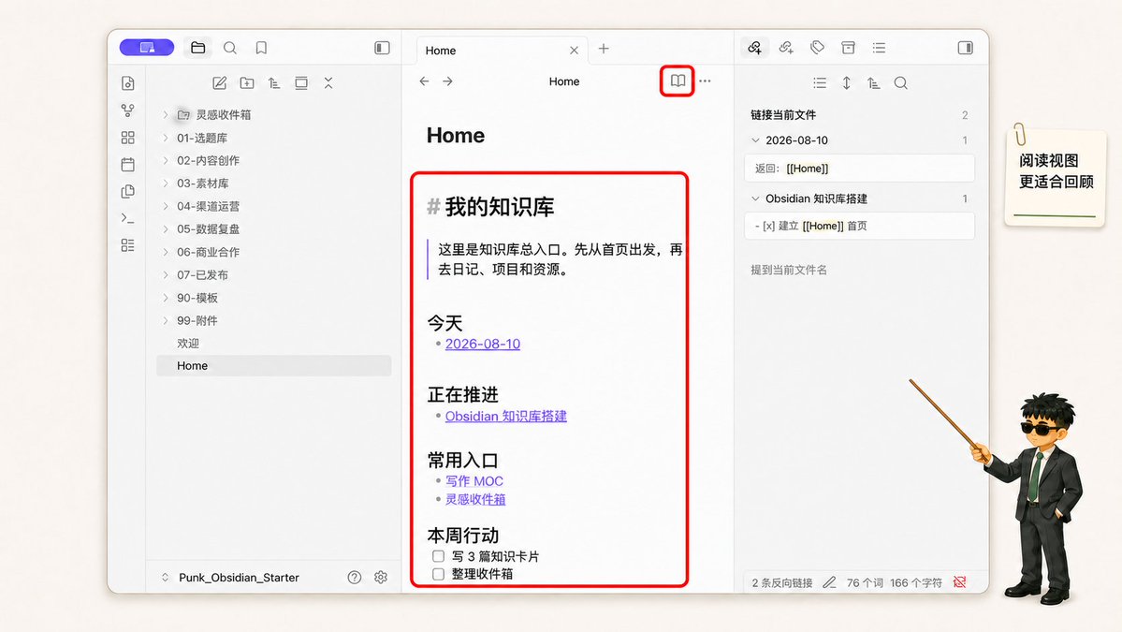
Task: Click the red sync status icon
Action: click(x=960, y=582)
